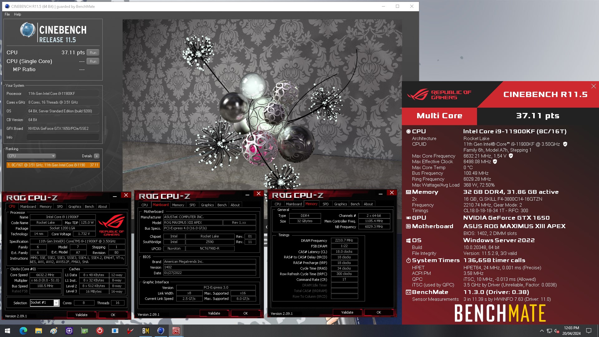The height and width of the screenshot is (337, 599).
Task: Run the CPU multi-core benchmark
Action: coord(93,53)
